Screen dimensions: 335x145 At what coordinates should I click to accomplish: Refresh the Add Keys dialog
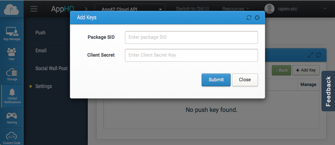pos(249,18)
